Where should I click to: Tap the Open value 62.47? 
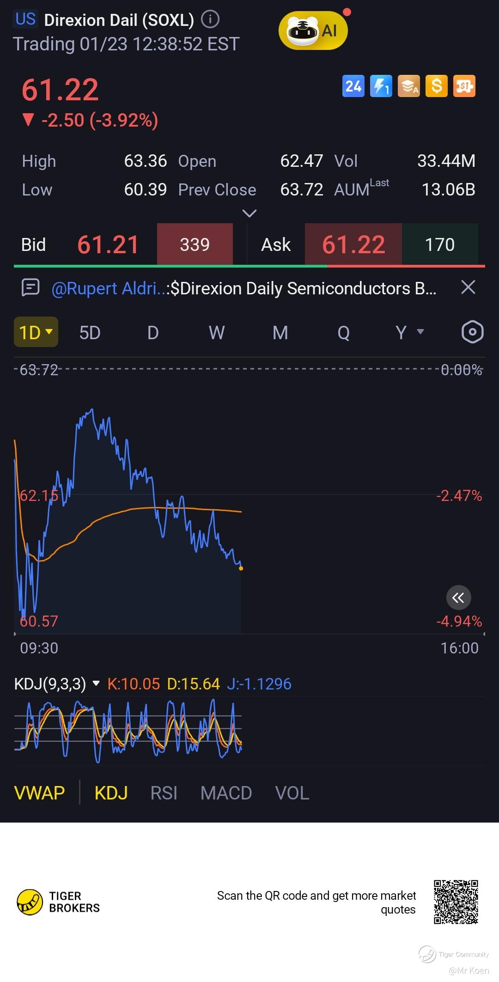tap(301, 161)
